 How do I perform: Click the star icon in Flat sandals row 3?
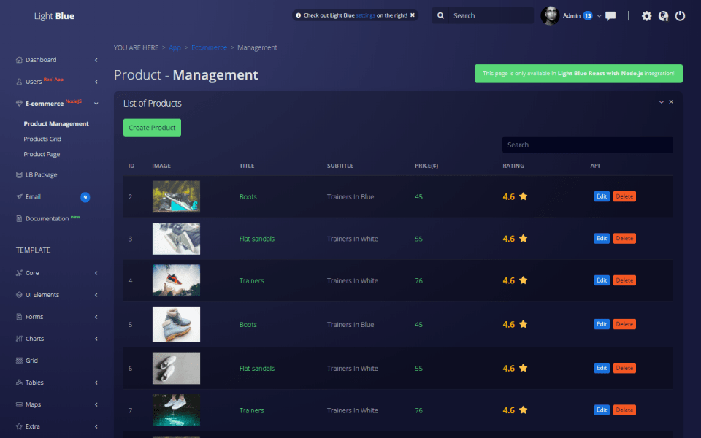click(523, 239)
